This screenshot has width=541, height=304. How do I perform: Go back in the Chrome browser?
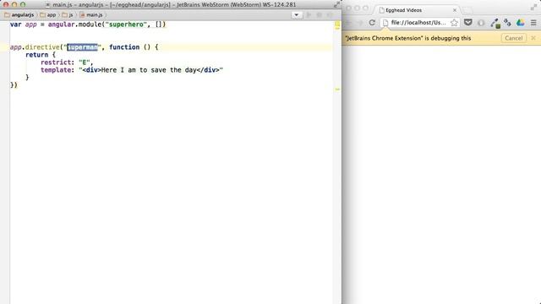pos(348,23)
